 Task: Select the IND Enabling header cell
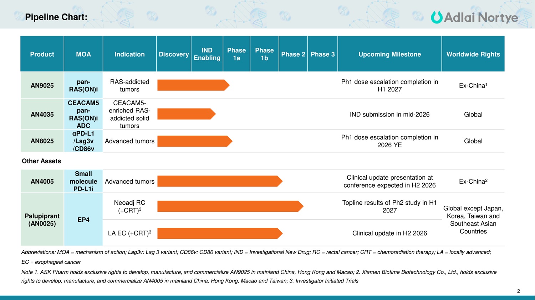point(207,54)
